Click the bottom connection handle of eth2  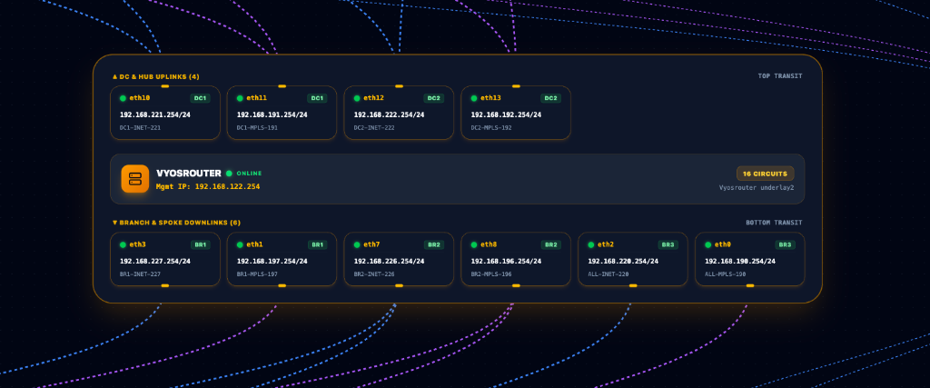click(633, 286)
